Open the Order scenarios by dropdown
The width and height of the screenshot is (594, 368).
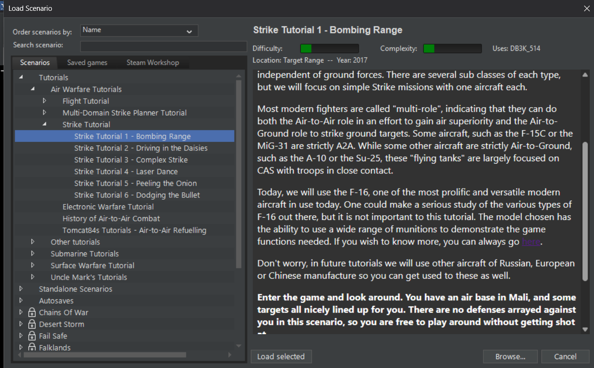point(139,31)
